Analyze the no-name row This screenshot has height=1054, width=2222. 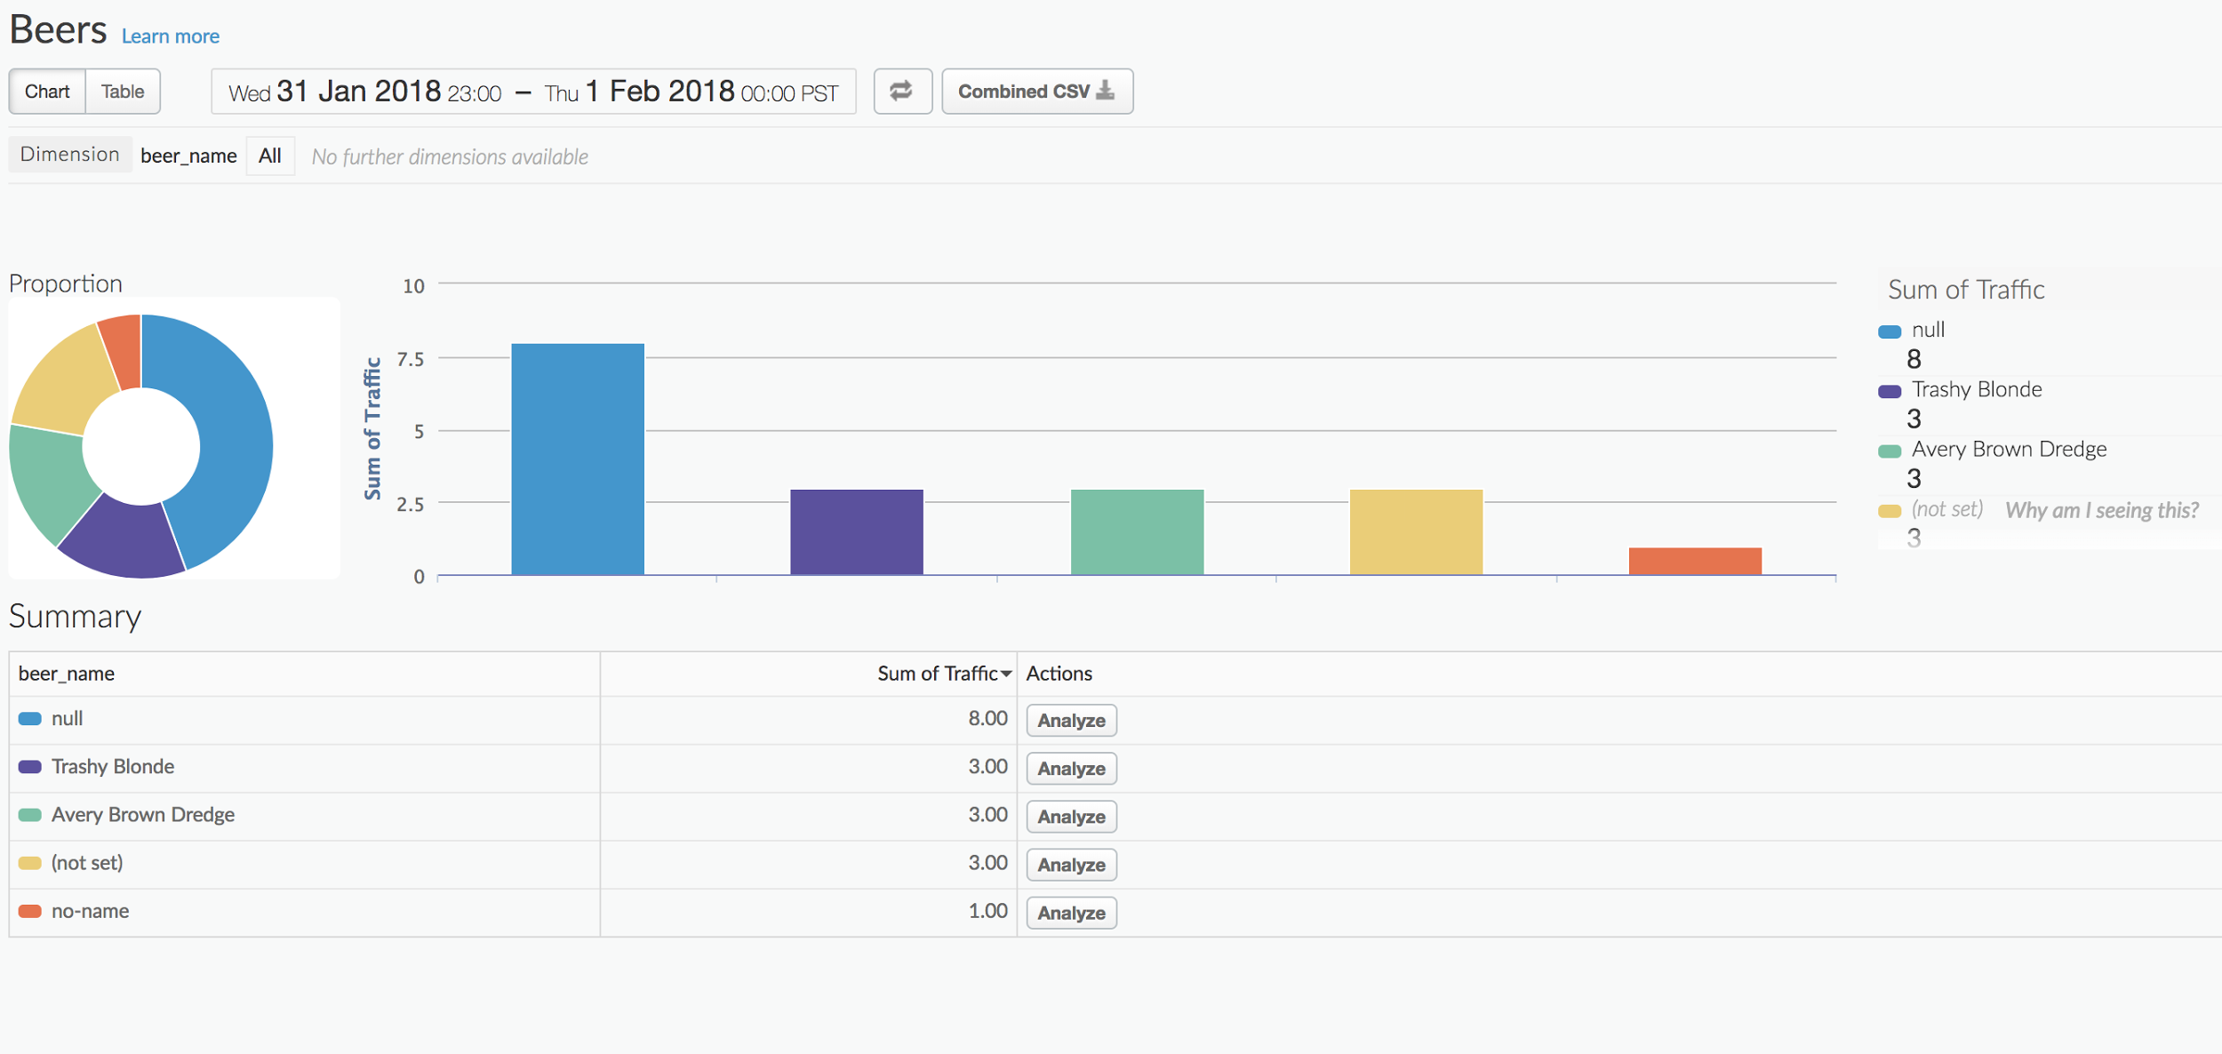tap(1070, 913)
